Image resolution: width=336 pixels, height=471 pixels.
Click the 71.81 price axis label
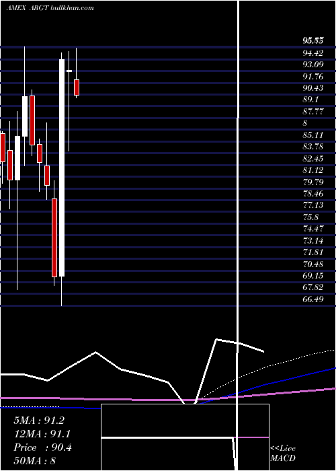(313, 252)
